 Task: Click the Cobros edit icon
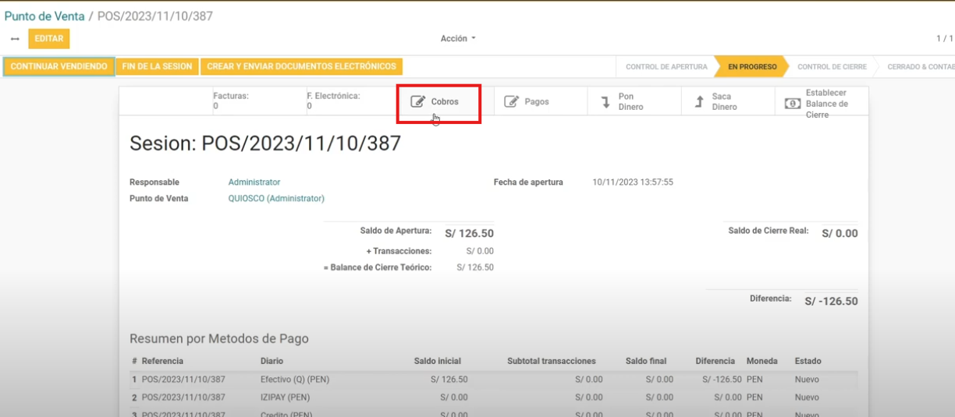[x=418, y=101]
